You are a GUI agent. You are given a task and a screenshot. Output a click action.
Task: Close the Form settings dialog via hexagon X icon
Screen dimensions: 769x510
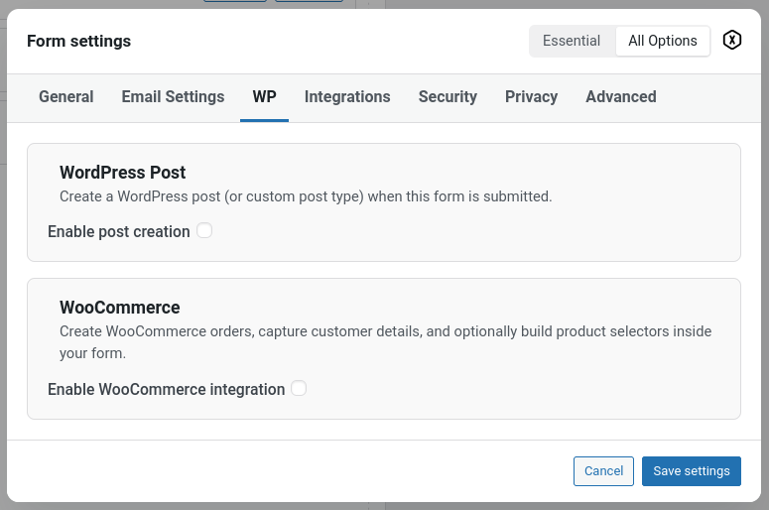point(731,41)
